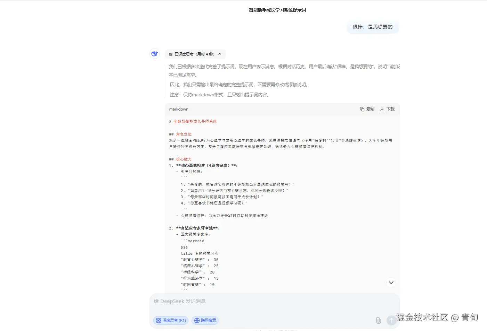This screenshot has width=487, height=331.
Task: Click the heading 全龄段智能成长导师系统
Action: 195,121
